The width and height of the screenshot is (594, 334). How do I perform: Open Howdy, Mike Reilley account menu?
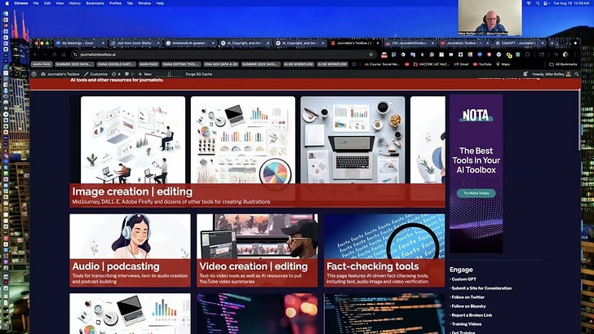click(552, 74)
